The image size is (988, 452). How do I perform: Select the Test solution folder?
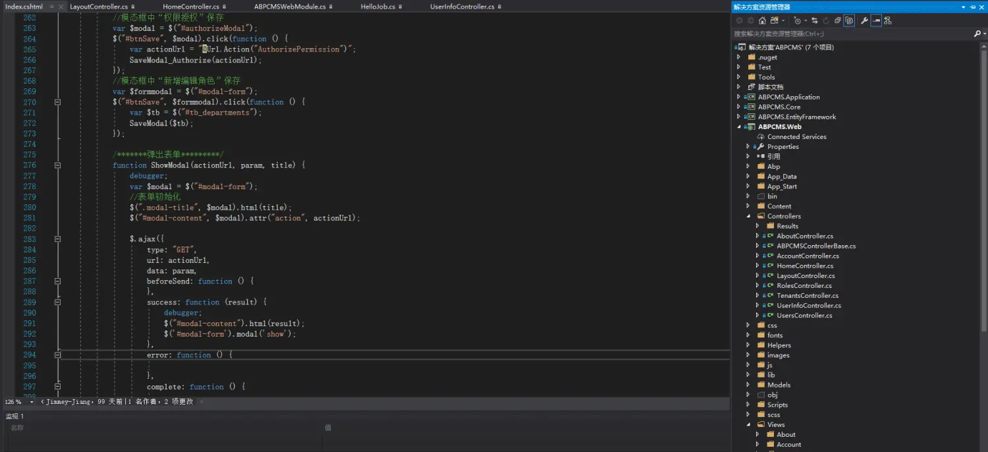764,67
